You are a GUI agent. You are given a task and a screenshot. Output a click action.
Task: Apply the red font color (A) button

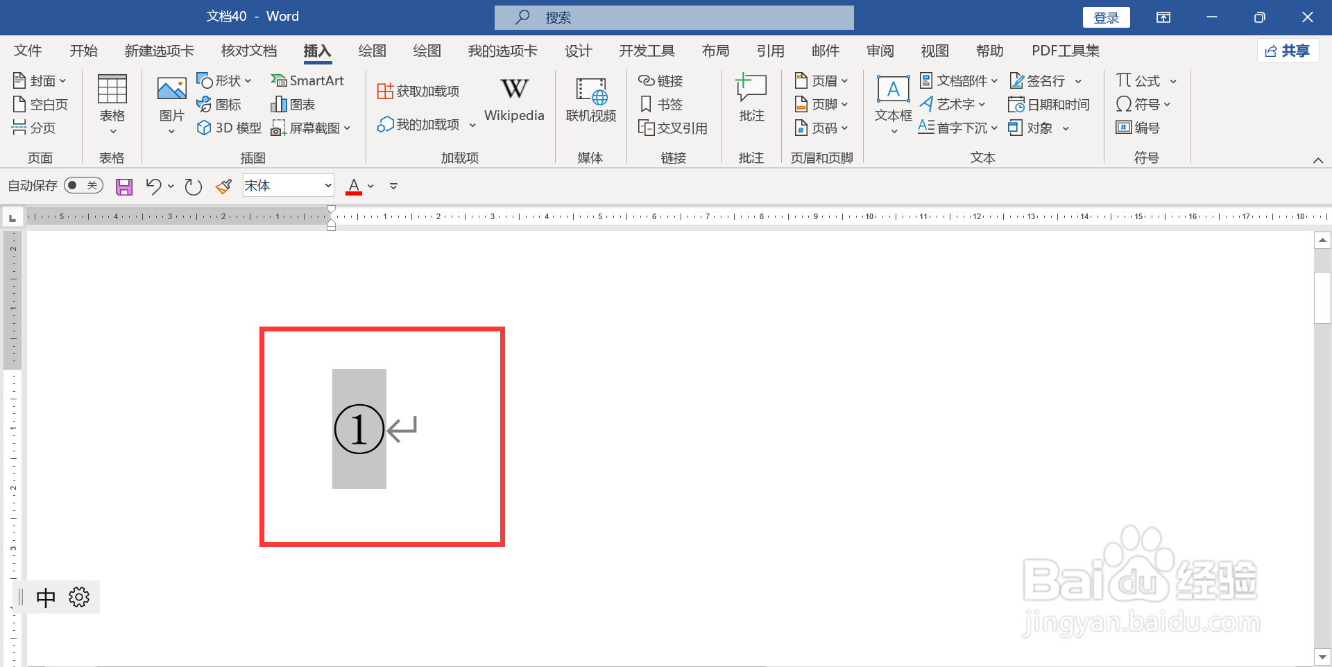[x=354, y=186]
